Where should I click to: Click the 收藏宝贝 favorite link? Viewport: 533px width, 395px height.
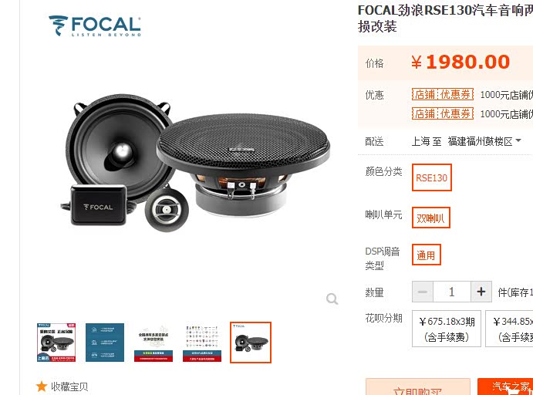[69, 387]
